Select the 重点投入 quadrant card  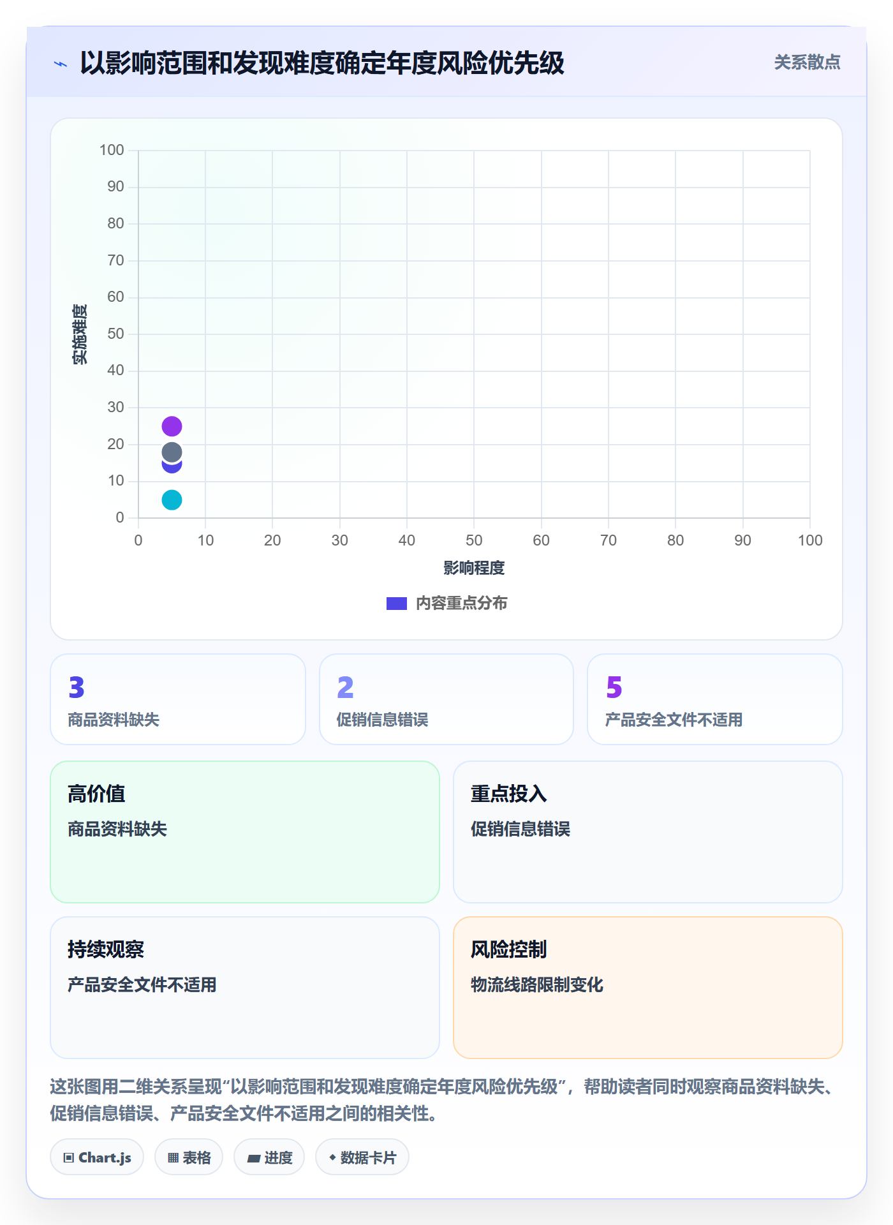click(648, 832)
